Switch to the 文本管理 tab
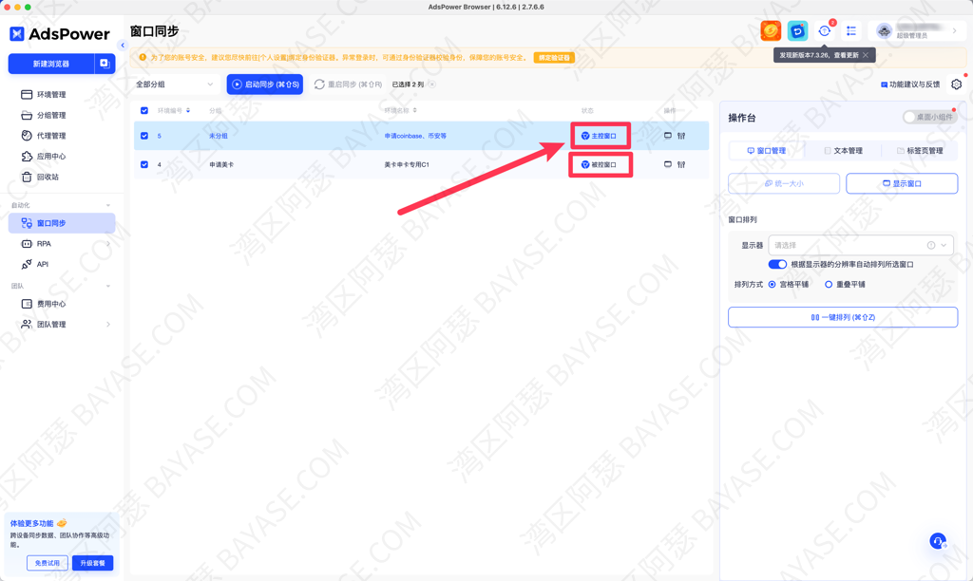Image resolution: width=973 pixels, height=581 pixels. click(x=843, y=151)
